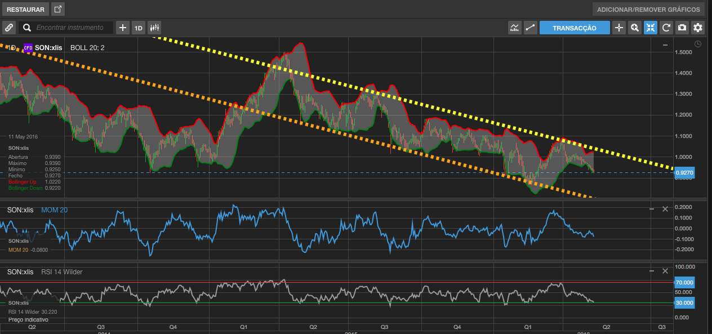Image resolution: width=712 pixels, height=334 pixels.
Task: Click the TRANSACÇÃO button
Action: [575, 28]
